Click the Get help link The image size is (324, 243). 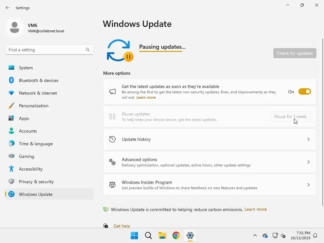122,226
